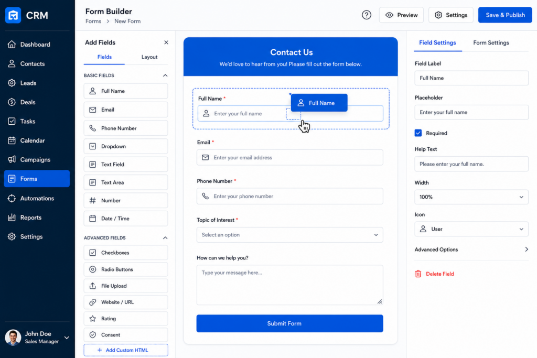This screenshot has height=358, width=537.
Task: Follow the Forms breadcrumb link
Action: pos(93,21)
